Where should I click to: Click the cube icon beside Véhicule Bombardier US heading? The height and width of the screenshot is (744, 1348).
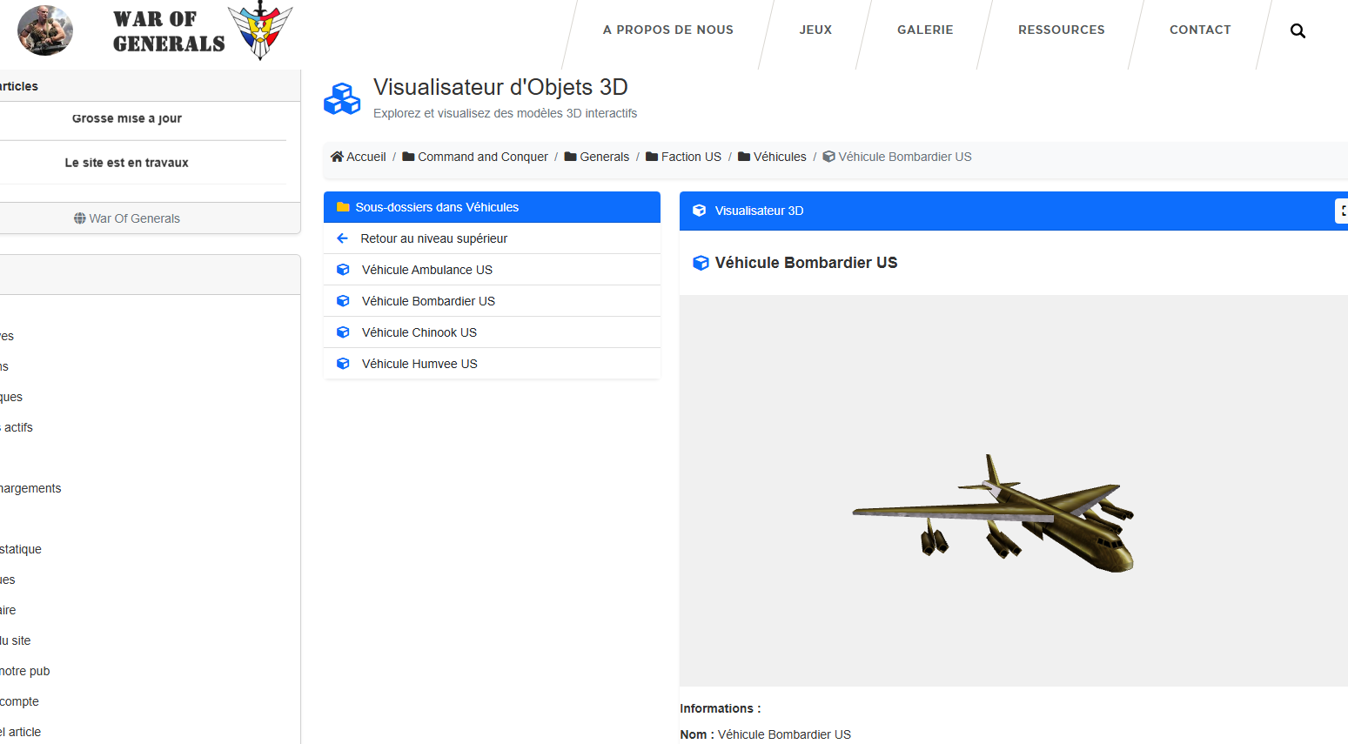pos(701,263)
